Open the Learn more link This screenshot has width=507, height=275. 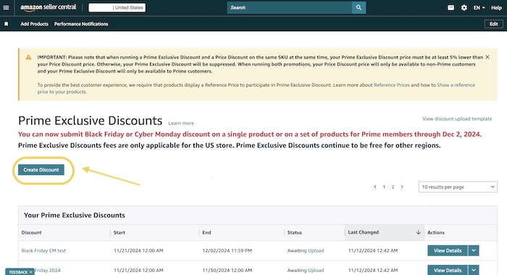[x=181, y=123]
